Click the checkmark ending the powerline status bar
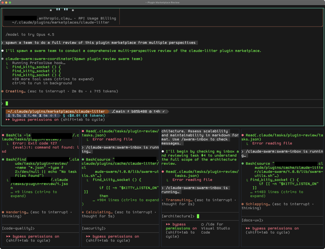This screenshot has width=325, height=249. point(164,111)
